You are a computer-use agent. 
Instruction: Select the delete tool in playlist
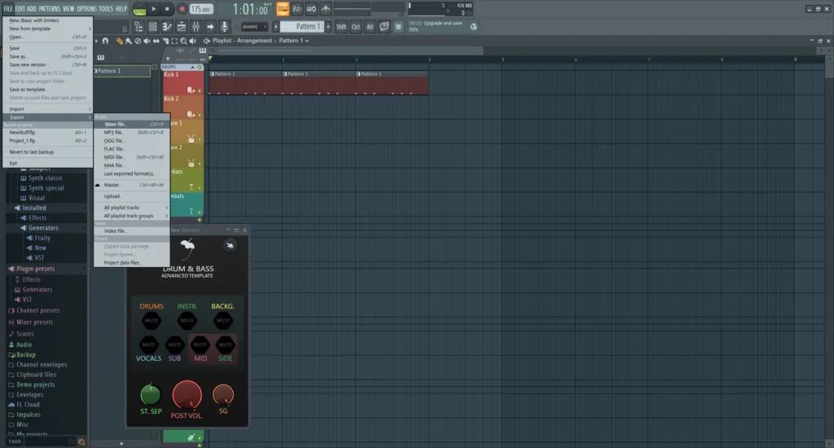[138, 41]
